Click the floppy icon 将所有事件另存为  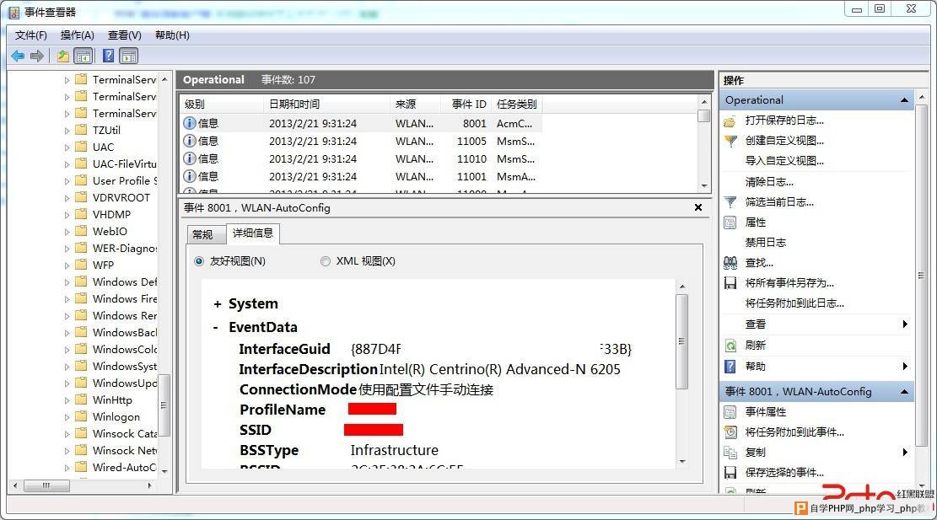click(730, 283)
